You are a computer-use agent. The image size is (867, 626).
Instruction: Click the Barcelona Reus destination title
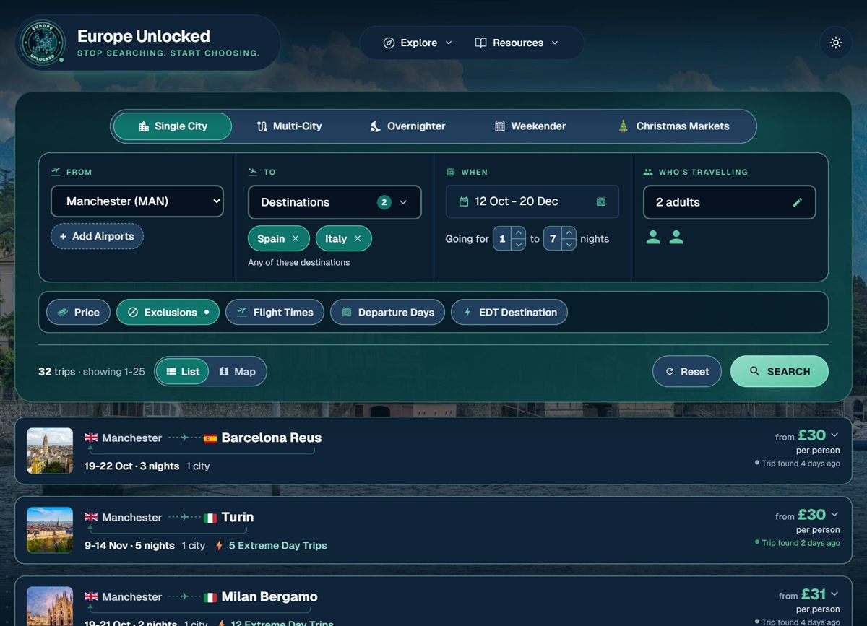(272, 438)
